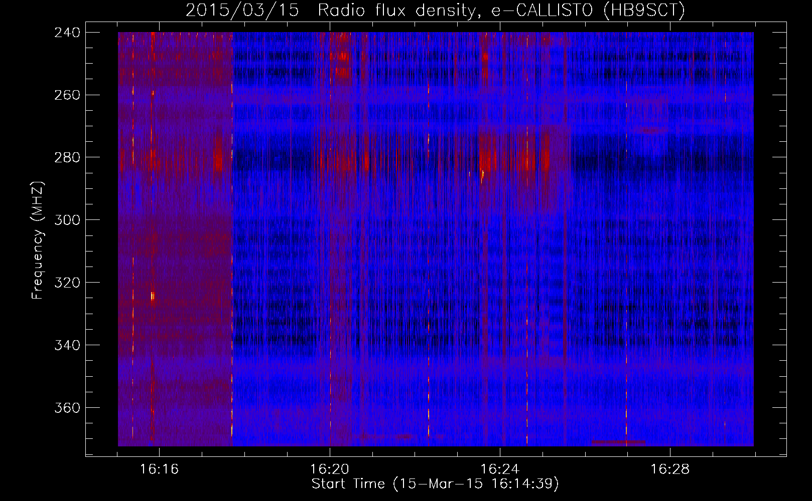This screenshot has height=501, width=812.
Task: Click the 280 frequency axis label
Action: [67, 157]
